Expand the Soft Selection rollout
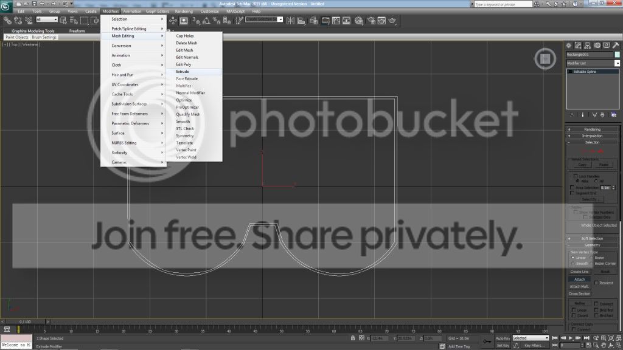The height and width of the screenshot is (350, 623). pos(592,238)
